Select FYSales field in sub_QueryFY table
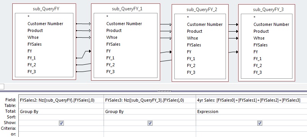Viewport: 307px width, 137px height. click(x=34, y=44)
